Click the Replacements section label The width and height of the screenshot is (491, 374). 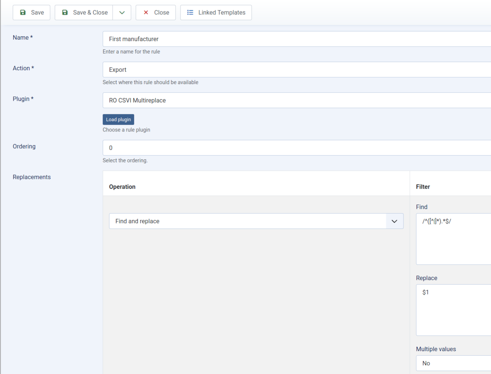(32, 177)
